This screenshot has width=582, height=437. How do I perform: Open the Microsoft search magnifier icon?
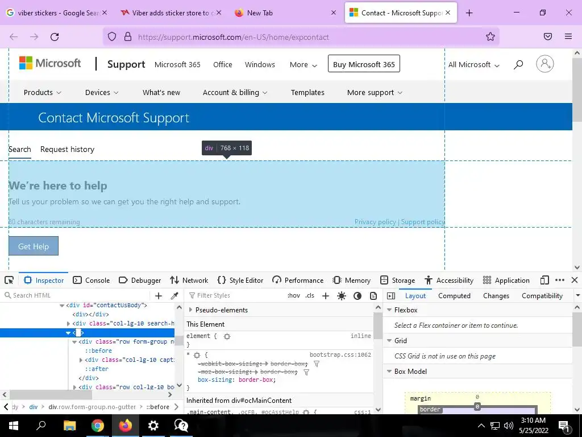coord(518,65)
